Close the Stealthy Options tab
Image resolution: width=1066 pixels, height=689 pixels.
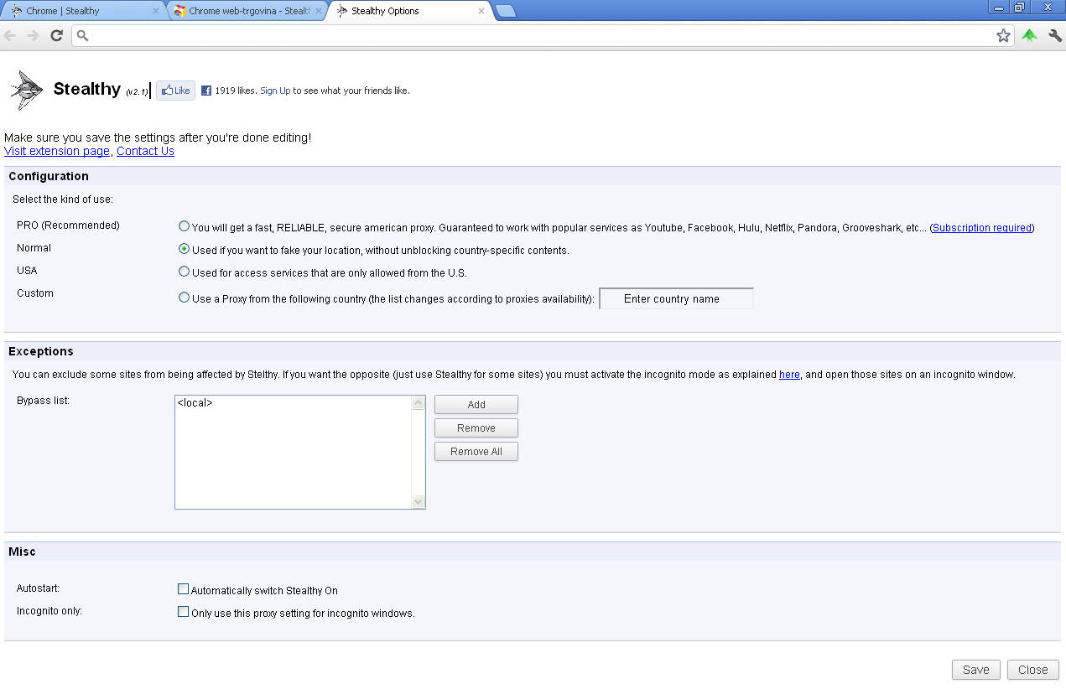pos(481,11)
